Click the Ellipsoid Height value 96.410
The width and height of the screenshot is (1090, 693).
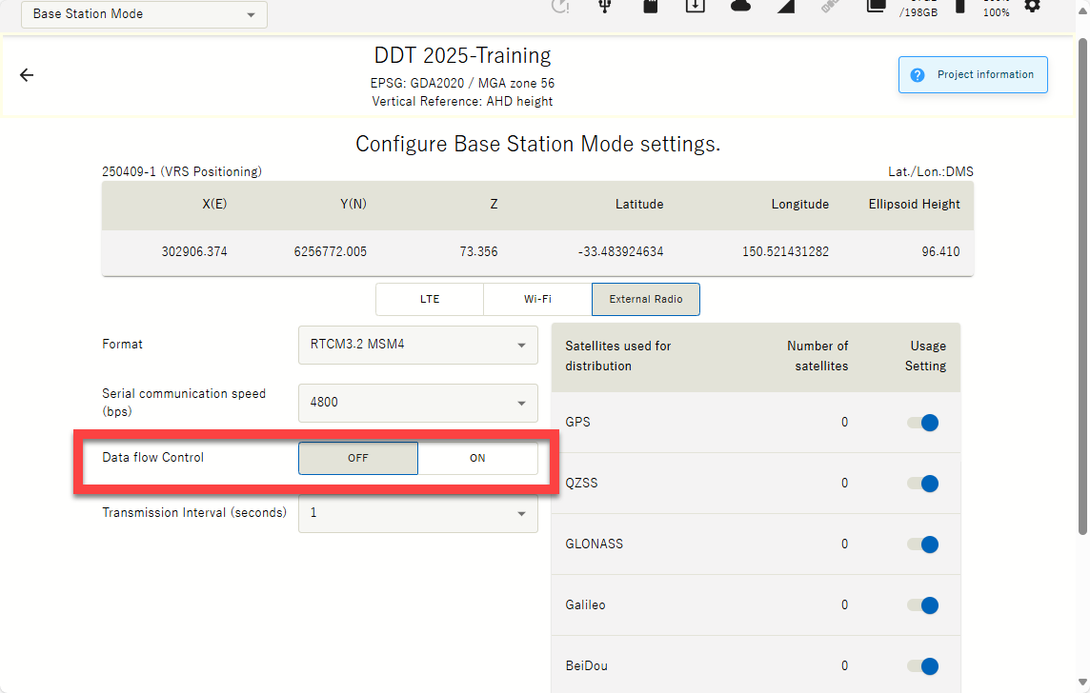[940, 252]
